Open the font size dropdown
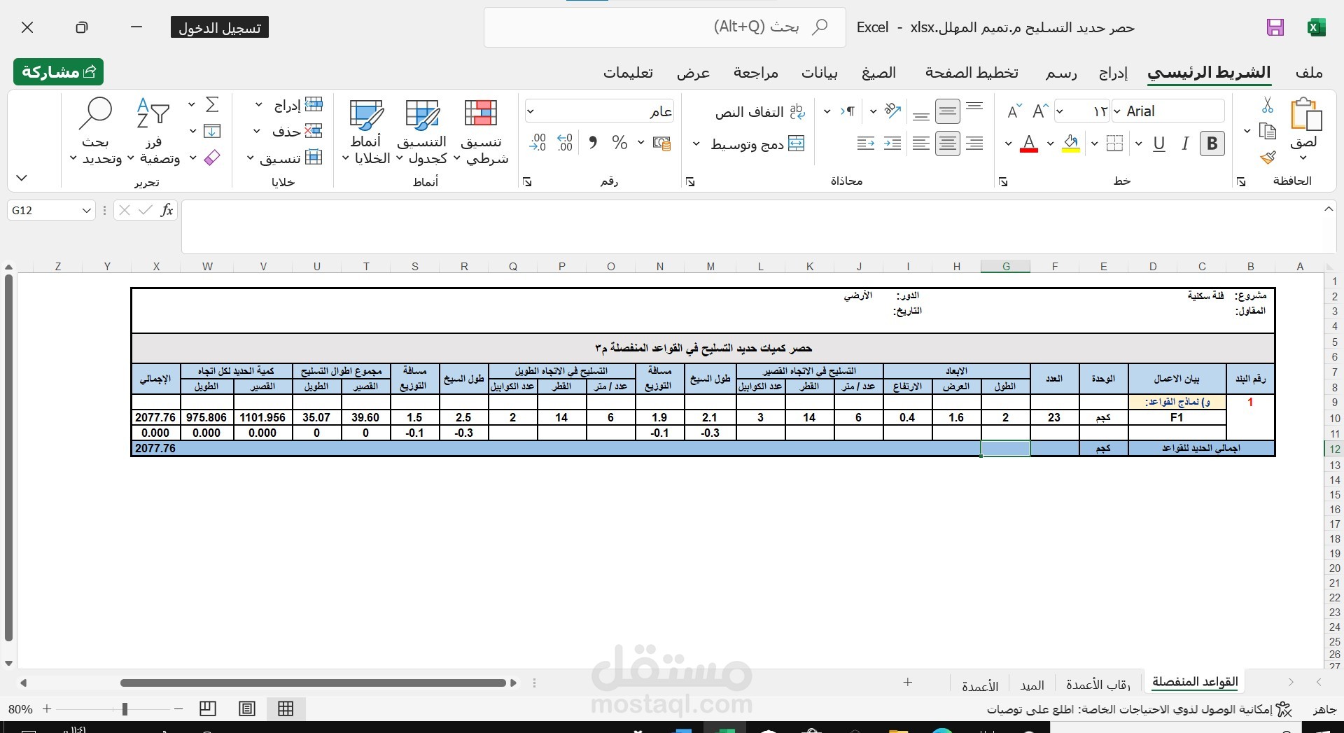Screen dimensions: 1344x733 coord(1060,111)
